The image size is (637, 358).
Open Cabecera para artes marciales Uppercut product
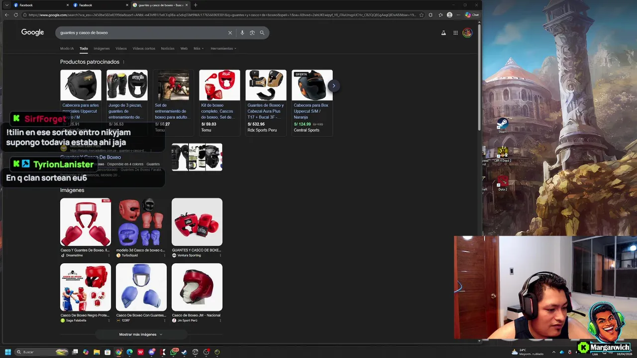tap(81, 102)
